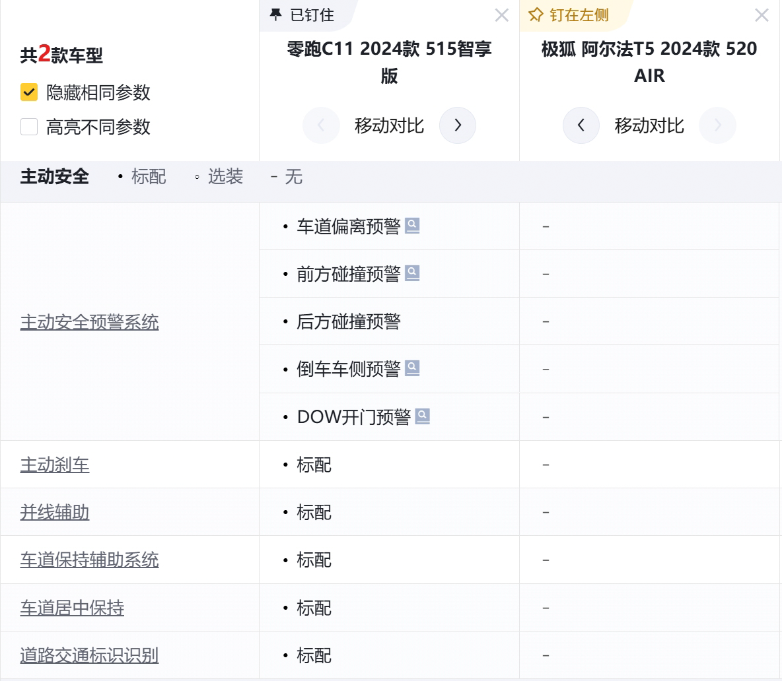Click 移动对比 label under 极狐 阿尔法T5
The height and width of the screenshot is (681, 782).
(649, 125)
